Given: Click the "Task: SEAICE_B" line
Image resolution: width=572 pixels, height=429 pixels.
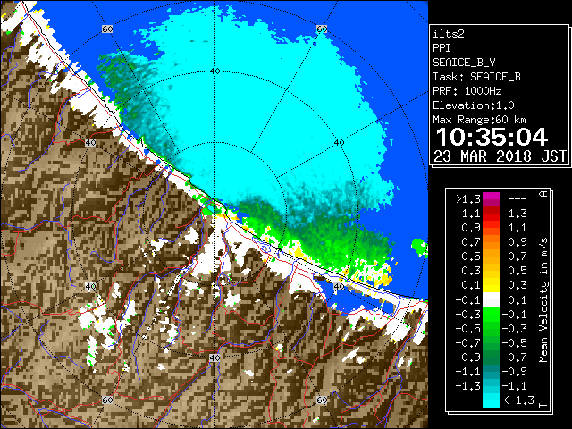Looking at the screenshot, I should [476, 77].
